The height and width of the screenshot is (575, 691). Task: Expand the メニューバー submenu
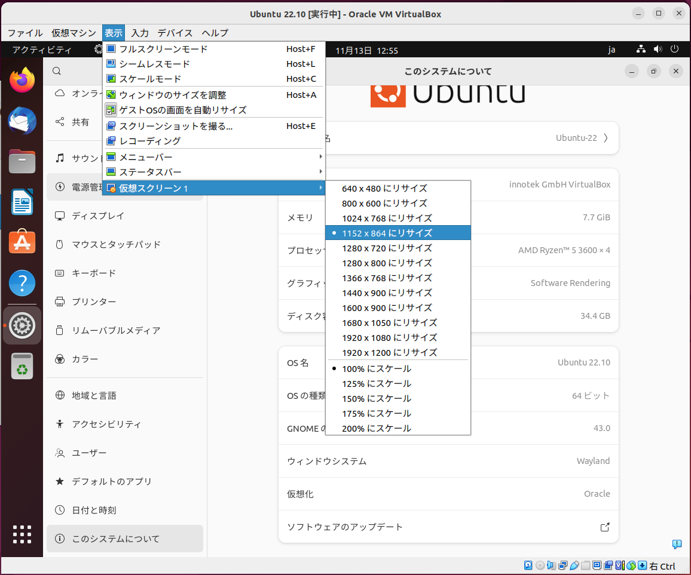click(x=214, y=157)
